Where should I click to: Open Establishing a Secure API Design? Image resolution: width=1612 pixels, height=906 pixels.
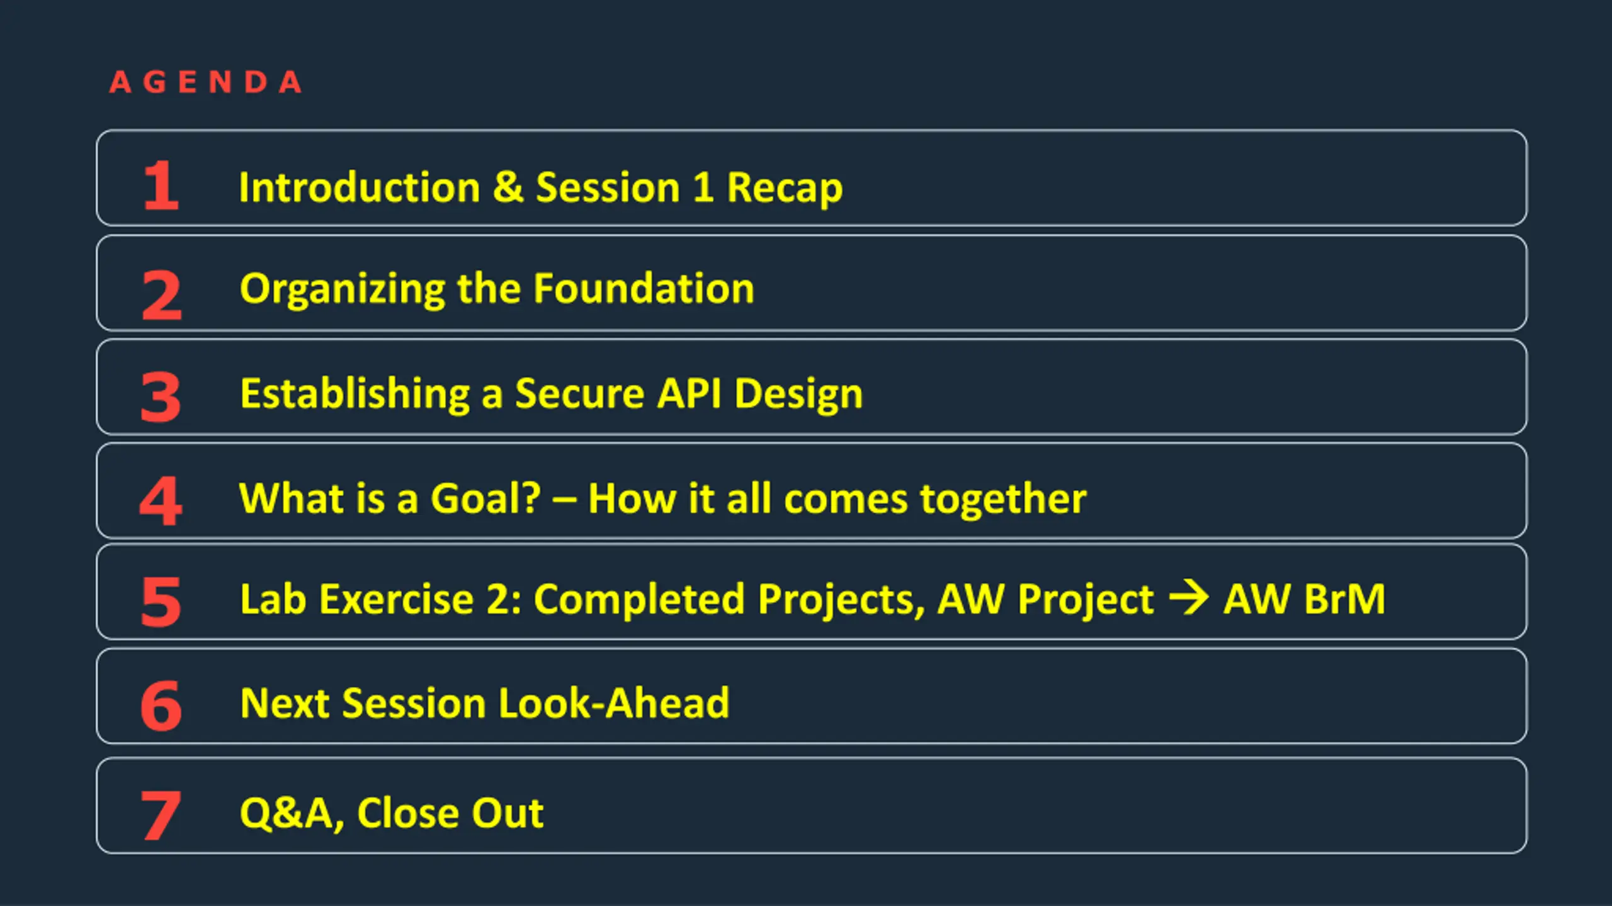click(552, 394)
